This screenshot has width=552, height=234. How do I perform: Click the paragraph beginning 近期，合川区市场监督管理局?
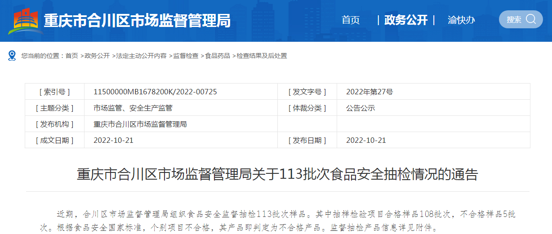pos(277,221)
